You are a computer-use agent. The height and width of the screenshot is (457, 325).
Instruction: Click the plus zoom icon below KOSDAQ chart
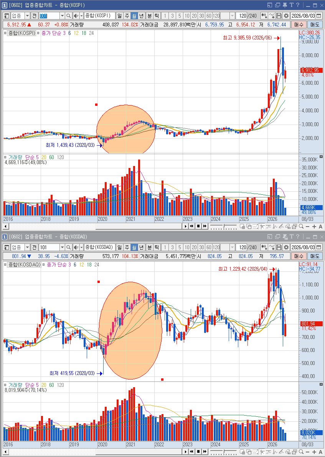314,452
